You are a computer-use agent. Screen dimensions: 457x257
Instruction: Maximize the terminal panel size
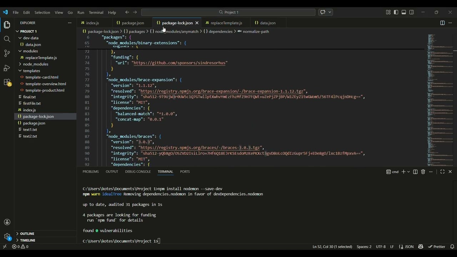[x=442, y=172]
